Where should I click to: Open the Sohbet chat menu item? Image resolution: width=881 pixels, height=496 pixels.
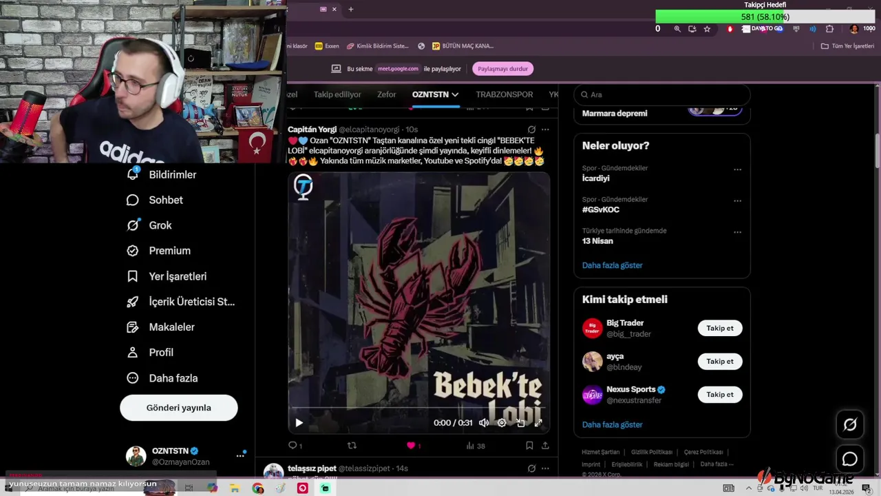155,200
